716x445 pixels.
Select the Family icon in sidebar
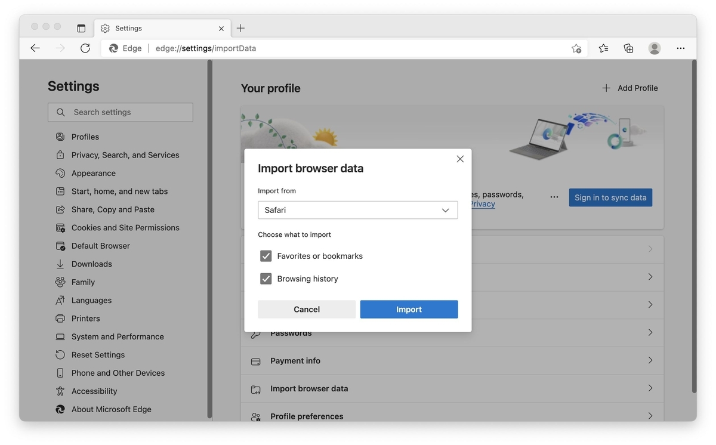pos(60,282)
